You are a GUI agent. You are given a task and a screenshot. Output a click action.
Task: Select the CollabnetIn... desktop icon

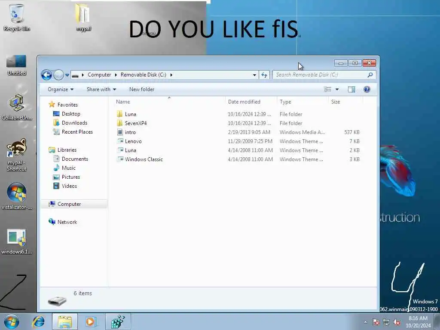coord(17,107)
